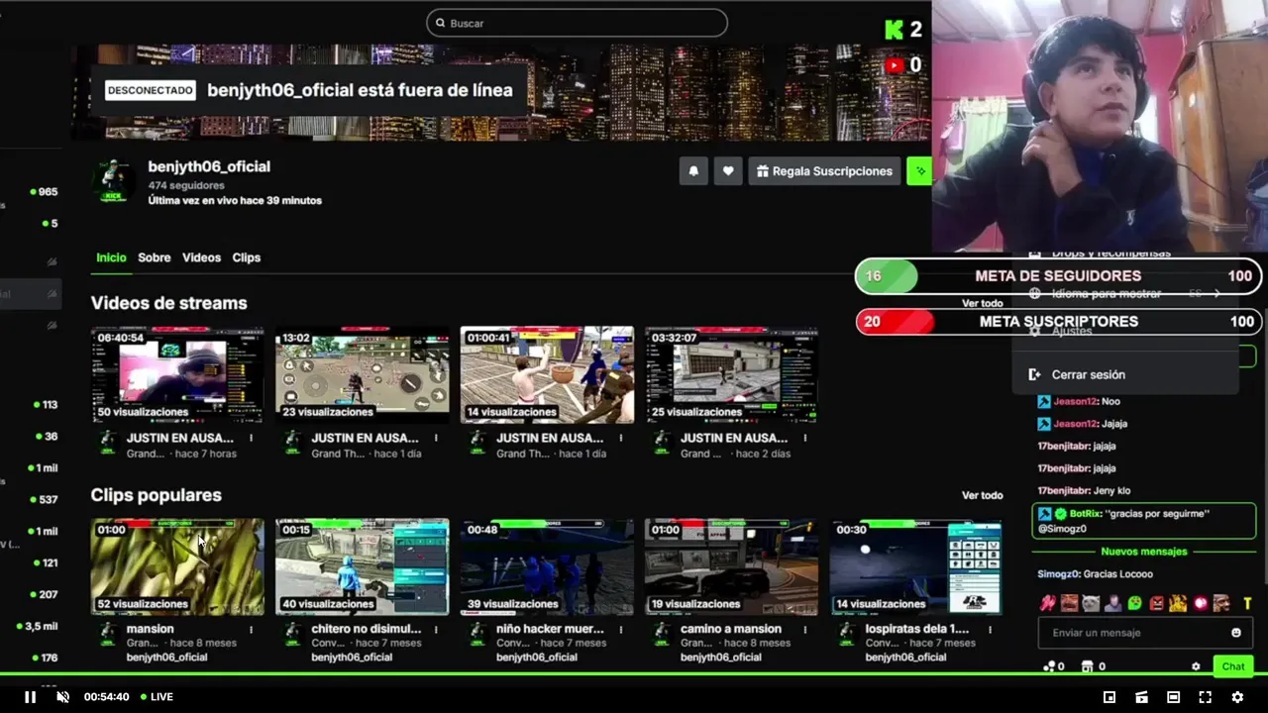Open emoji picker in message box
This screenshot has height=713, width=1268.
pos(1235,633)
